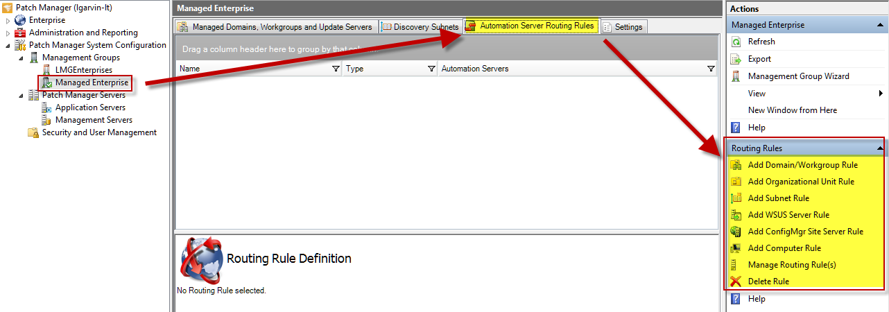Click the Patch Manager System Configuration icon
The image size is (889, 312).
[20, 45]
